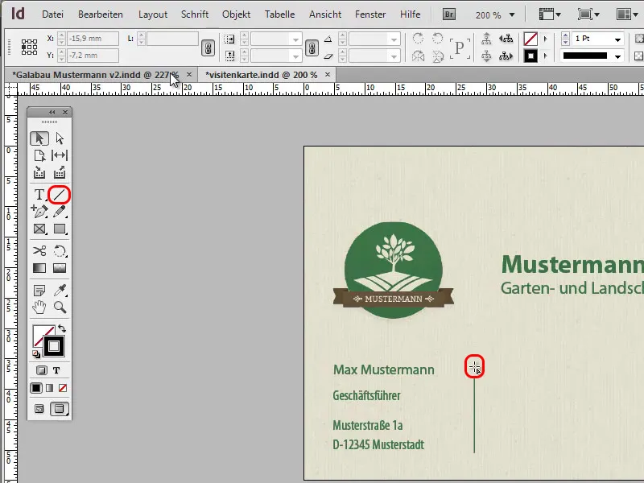Viewport: 644px width, 483px height.
Task: Select the Type tool
Action: [x=39, y=194]
